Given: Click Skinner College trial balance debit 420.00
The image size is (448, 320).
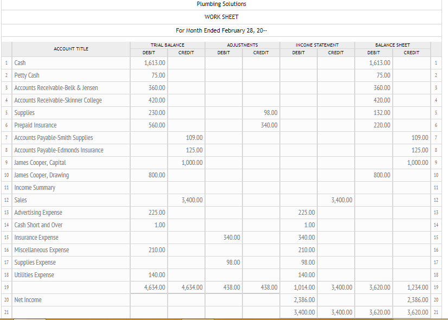Looking at the screenshot, I should point(149,100).
